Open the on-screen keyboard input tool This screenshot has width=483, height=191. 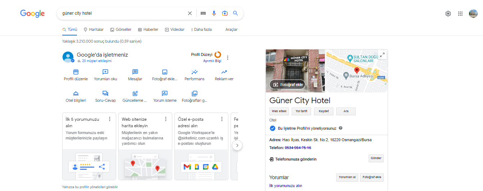tap(203, 13)
